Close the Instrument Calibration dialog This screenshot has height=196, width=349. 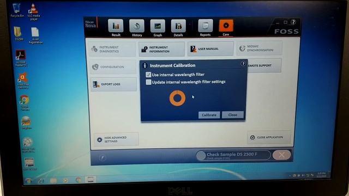(x=233, y=115)
